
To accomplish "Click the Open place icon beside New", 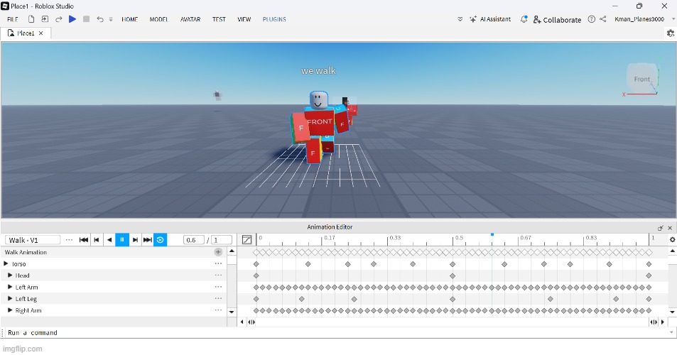I will click(45, 19).
